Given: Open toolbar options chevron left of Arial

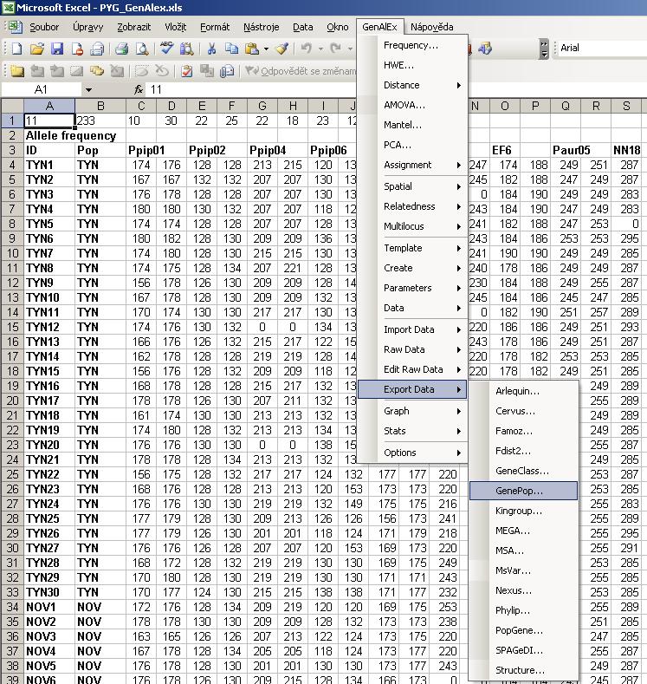Looking at the screenshot, I should point(544,49).
